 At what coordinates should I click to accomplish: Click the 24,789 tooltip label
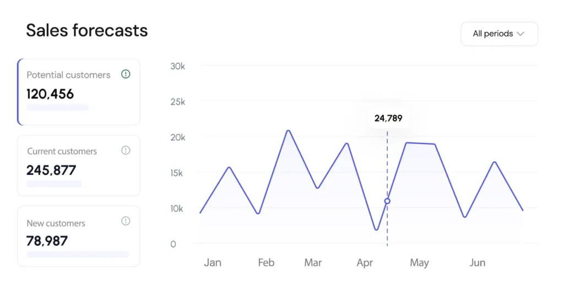pyautogui.click(x=388, y=118)
